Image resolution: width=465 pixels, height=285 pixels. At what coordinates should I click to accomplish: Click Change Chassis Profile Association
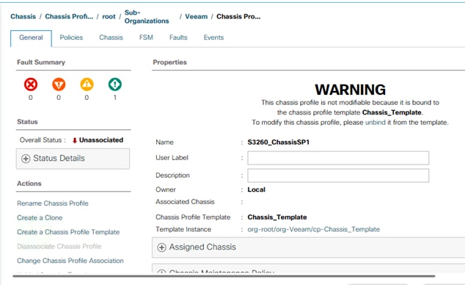click(70, 261)
